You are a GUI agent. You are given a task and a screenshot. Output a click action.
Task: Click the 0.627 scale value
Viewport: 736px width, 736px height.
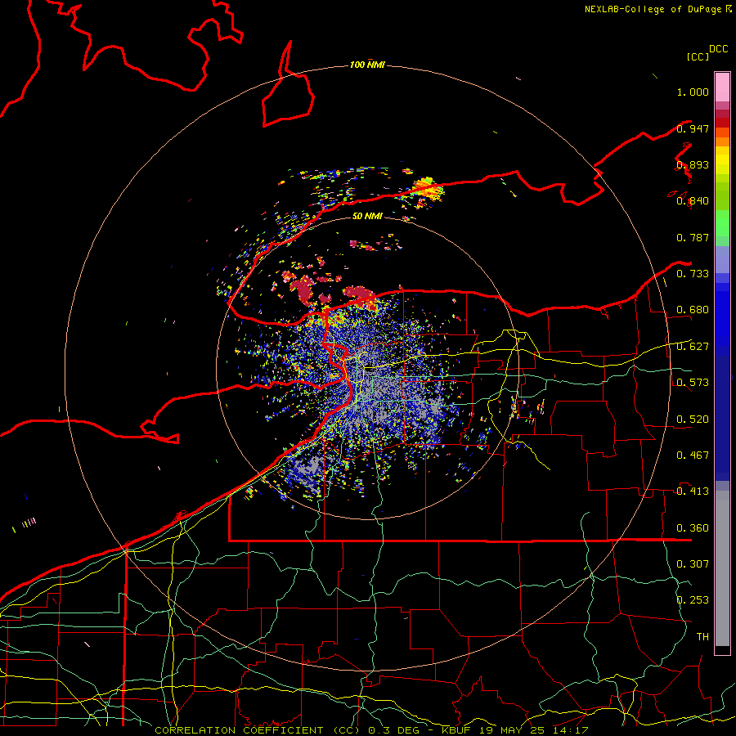tap(693, 347)
